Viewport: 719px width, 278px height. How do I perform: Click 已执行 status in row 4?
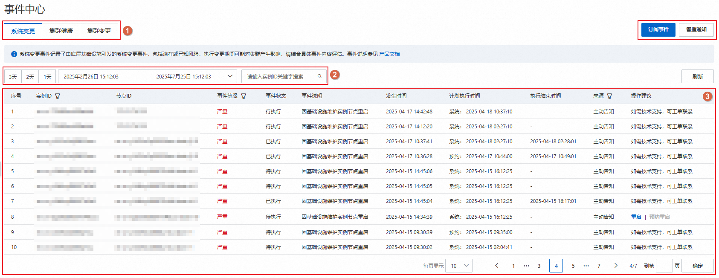273,156
